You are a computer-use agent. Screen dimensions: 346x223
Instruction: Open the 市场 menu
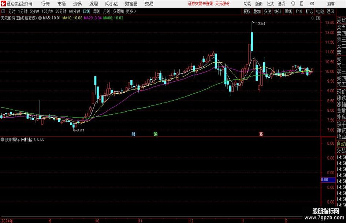[62, 4]
